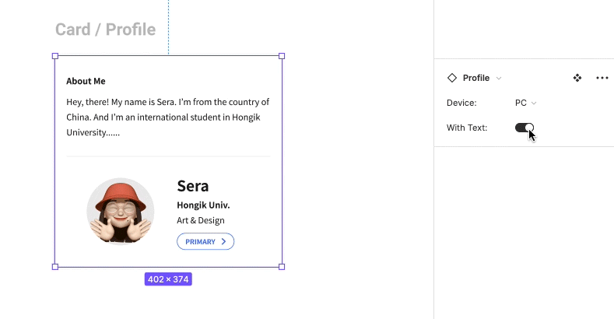Image resolution: width=614 pixels, height=319 pixels.
Task: Expand the Profile instance swap chevron
Action: tap(499, 78)
